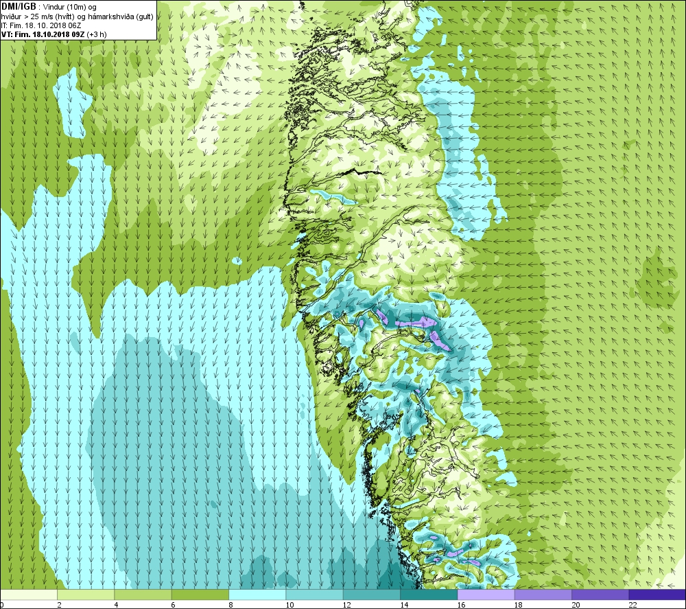Viewport: 686px width, 609px height.
Task: Click the legend label '8'
Action: coord(230,605)
